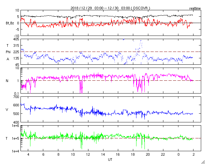Click the '22' hour label on UT axis

(163, 155)
